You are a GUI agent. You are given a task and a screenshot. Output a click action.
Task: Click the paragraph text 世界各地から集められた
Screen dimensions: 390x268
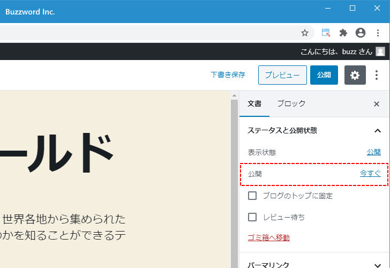click(64, 219)
